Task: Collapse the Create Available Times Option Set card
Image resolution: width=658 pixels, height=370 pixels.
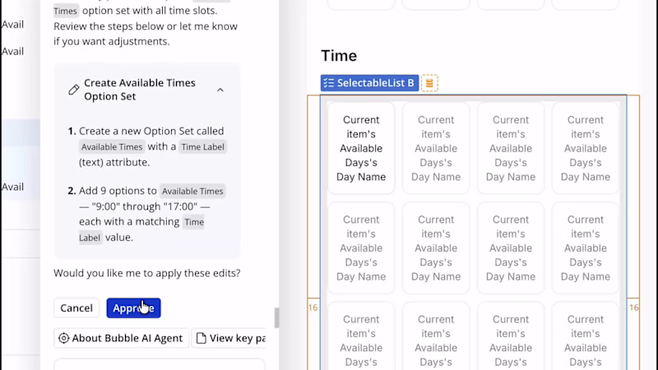Action: pos(220,90)
